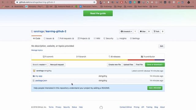
Task: Click the purple language bar segment
Action: point(160,60)
